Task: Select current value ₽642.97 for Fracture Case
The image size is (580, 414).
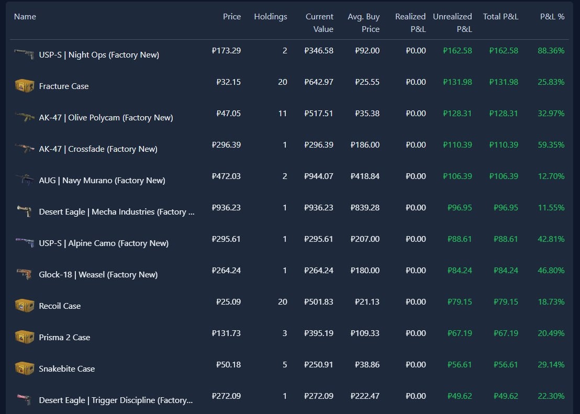Action: tap(318, 82)
